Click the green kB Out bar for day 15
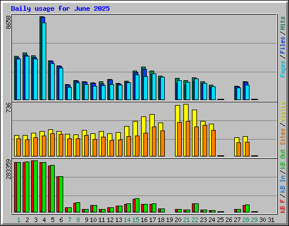 point(137,206)
